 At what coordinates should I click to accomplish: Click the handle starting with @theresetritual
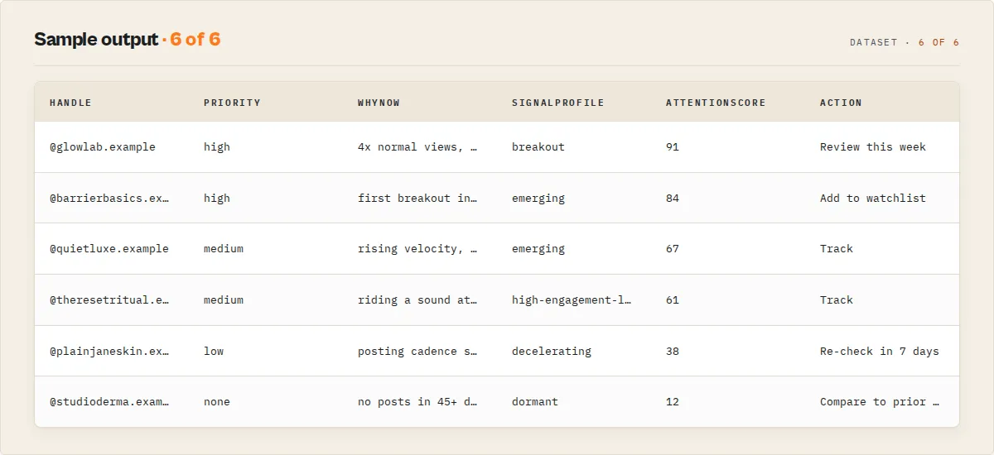tap(109, 299)
